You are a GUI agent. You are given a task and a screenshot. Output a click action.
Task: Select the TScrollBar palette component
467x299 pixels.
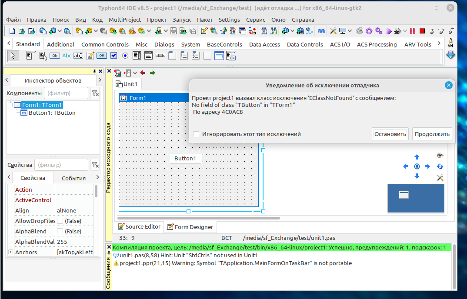(160, 55)
